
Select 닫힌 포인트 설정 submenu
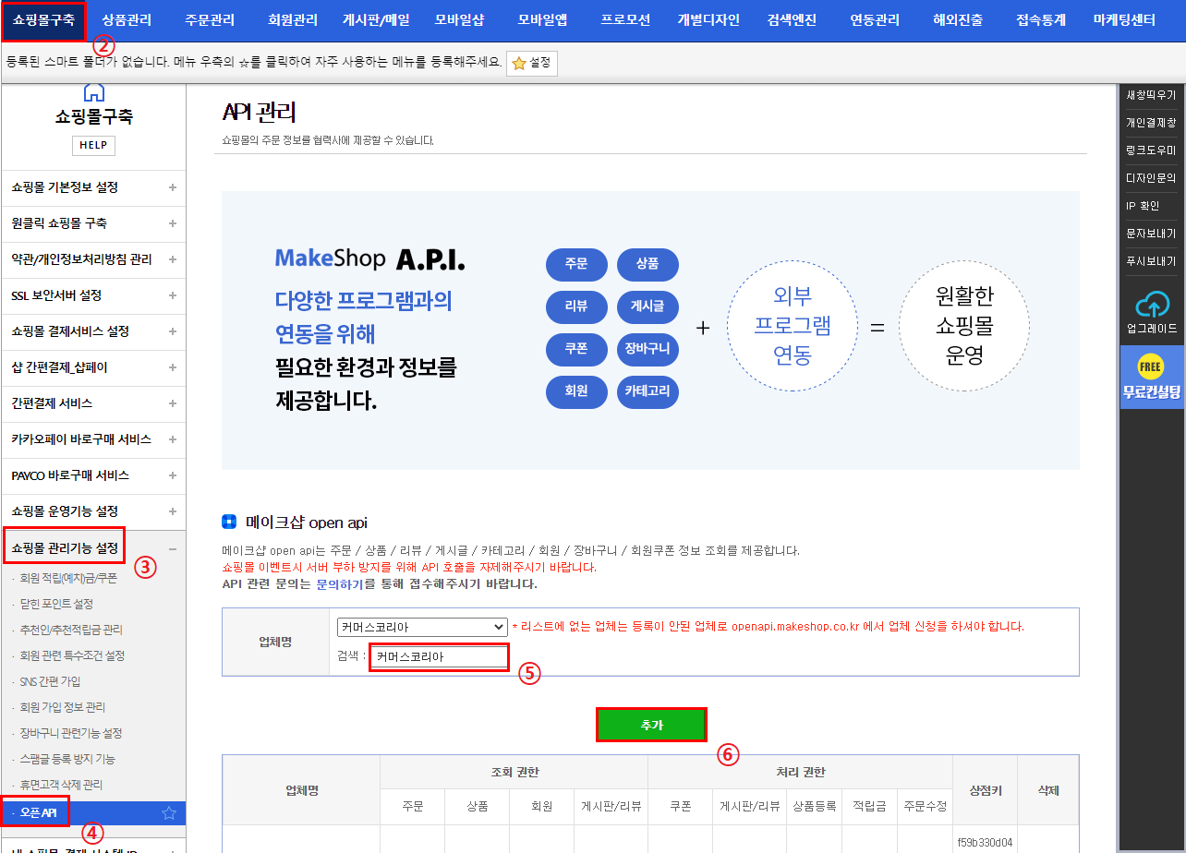pos(56,604)
